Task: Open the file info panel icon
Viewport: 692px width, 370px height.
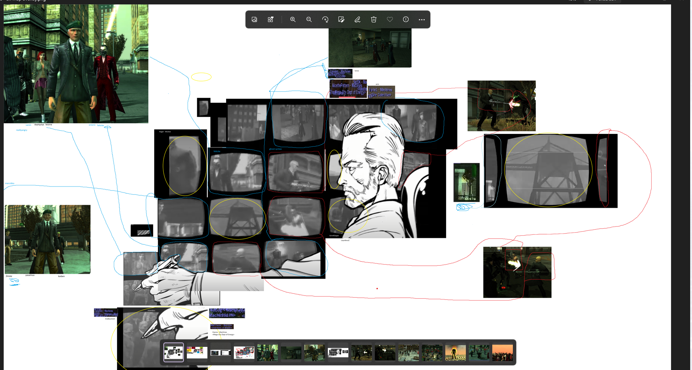Action: [406, 19]
